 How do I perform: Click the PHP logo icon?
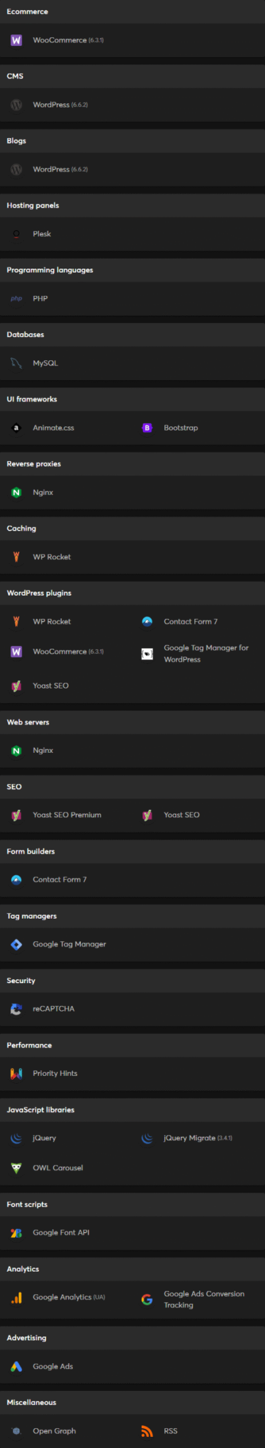[17, 298]
